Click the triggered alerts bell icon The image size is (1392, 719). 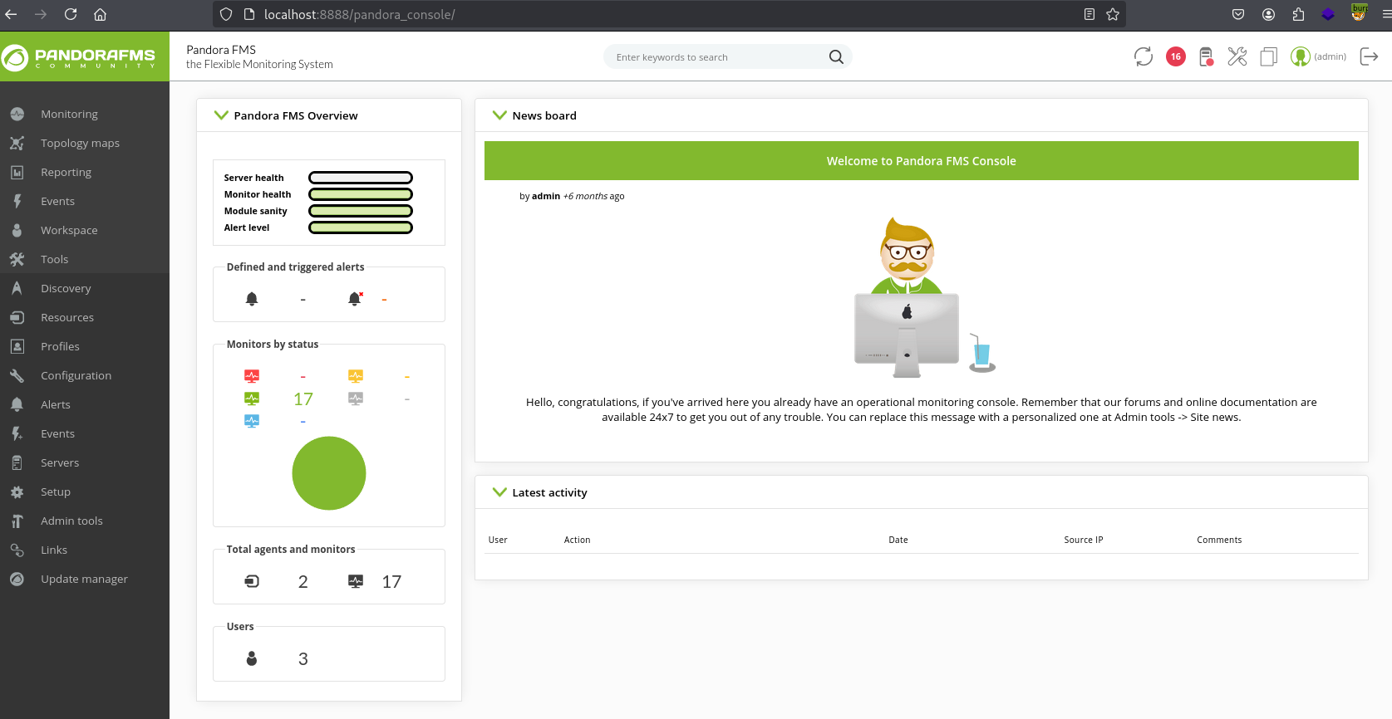[355, 299]
